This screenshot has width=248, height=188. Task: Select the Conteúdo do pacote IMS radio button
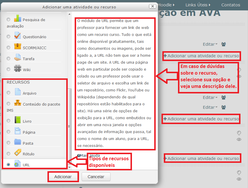(x=8, y=104)
